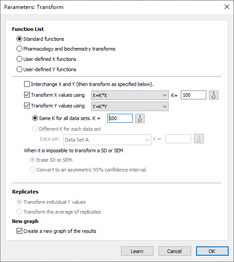Viewport: 234px width, 262px height.
Task: Toggle Transform Y values using checkbox
Action: [27, 106]
